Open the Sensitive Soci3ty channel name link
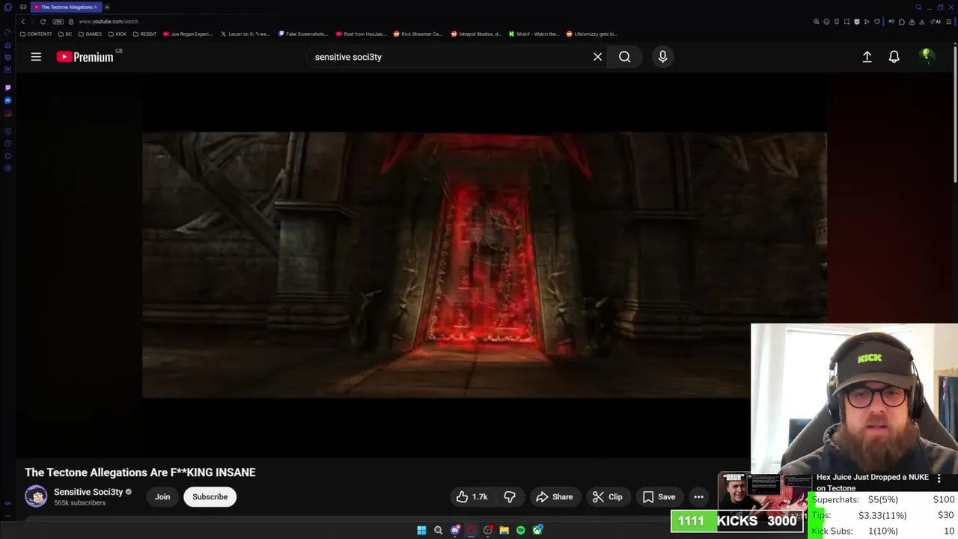Image resolution: width=958 pixels, height=539 pixels. pyautogui.click(x=88, y=492)
